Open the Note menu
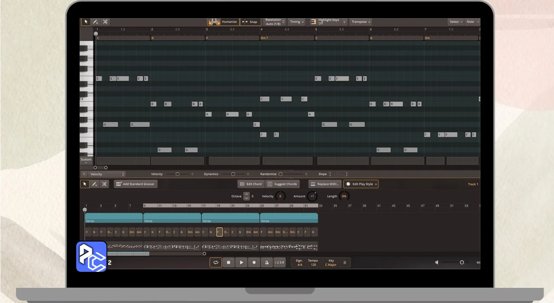 tap(472, 22)
